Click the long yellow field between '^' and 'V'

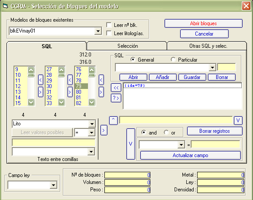[176, 120]
